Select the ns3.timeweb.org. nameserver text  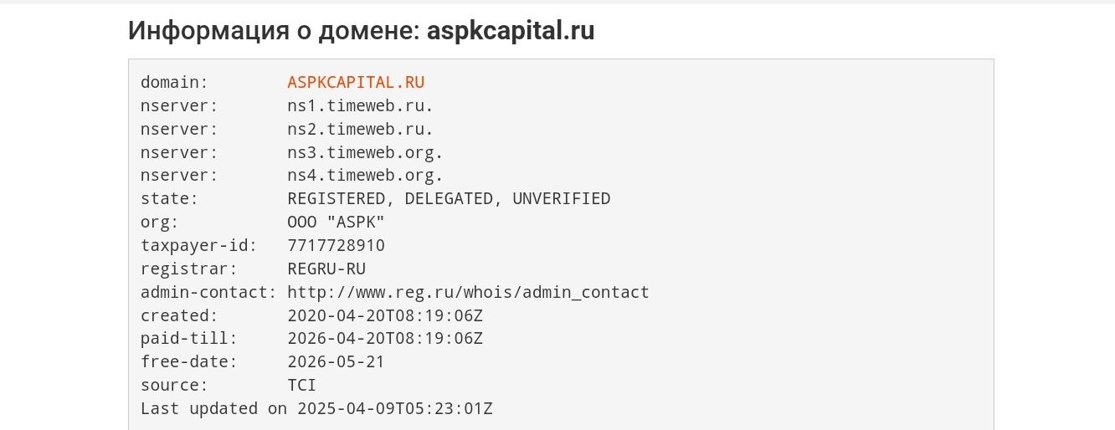click(365, 152)
